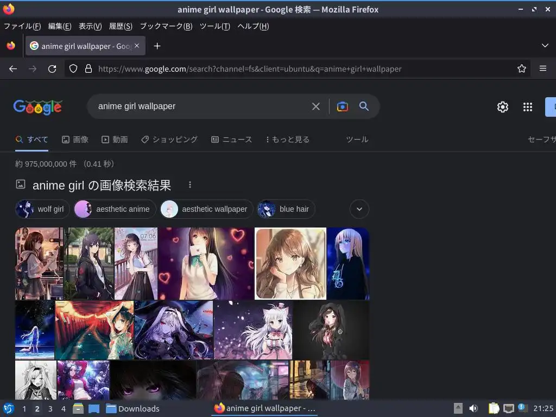
Task: Open a new tab with plus
Action: tap(157, 46)
